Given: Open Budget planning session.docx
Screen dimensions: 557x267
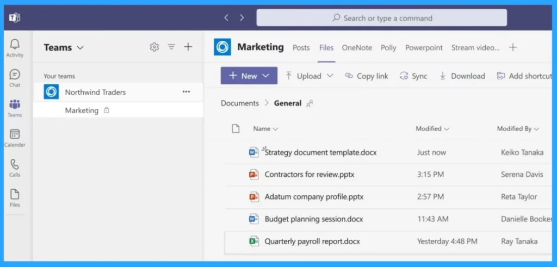Looking at the screenshot, I should 314,219.
